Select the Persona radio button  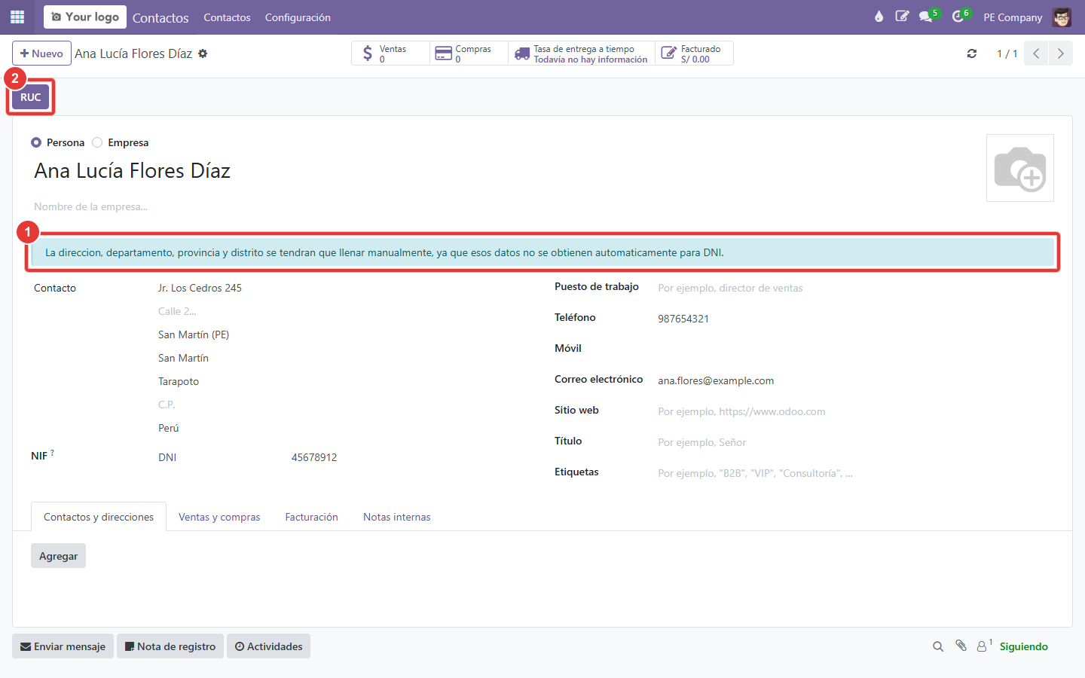pyautogui.click(x=36, y=142)
